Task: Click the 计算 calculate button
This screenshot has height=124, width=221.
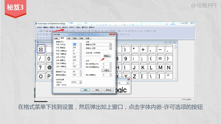Action: pos(107,70)
